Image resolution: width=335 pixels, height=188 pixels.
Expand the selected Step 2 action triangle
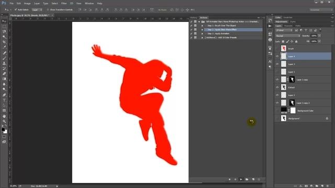click(x=203, y=30)
